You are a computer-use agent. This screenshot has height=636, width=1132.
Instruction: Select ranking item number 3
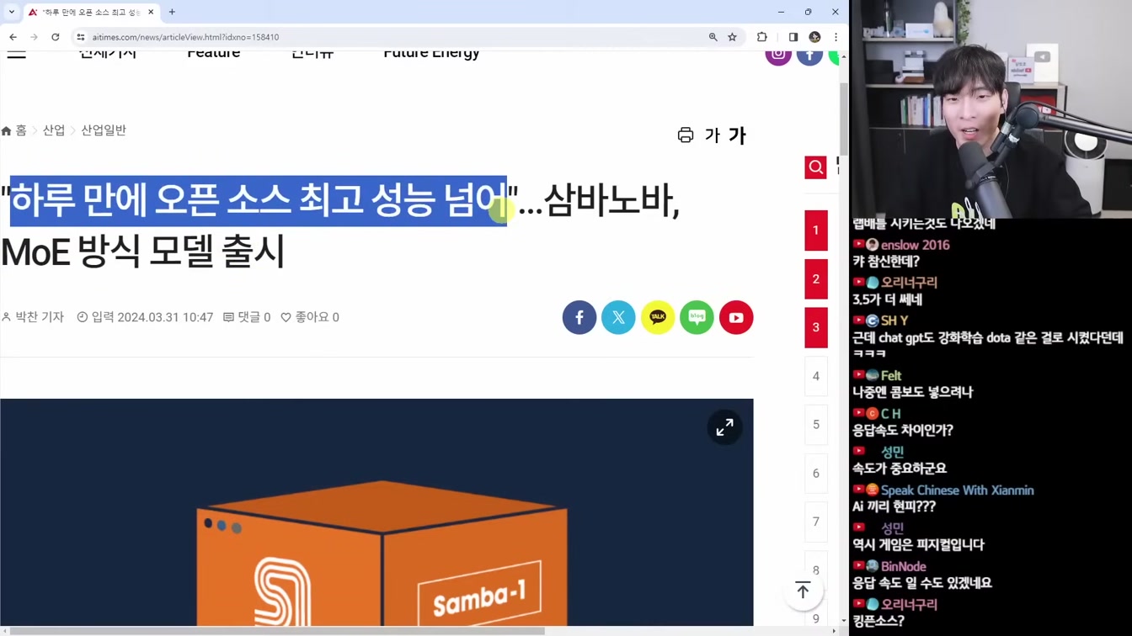click(816, 327)
